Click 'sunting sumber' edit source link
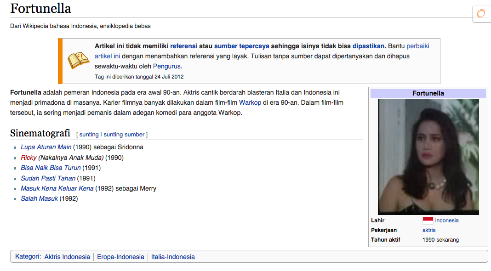This screenshot has height=271, width=491. 124,135
